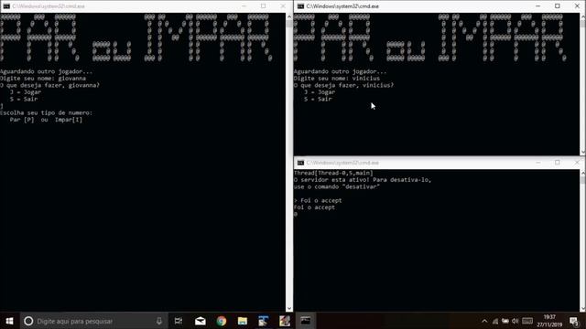Click the scroll-down arrow in the server cmd window
The image size is (586, 329).
pos(582,308)
